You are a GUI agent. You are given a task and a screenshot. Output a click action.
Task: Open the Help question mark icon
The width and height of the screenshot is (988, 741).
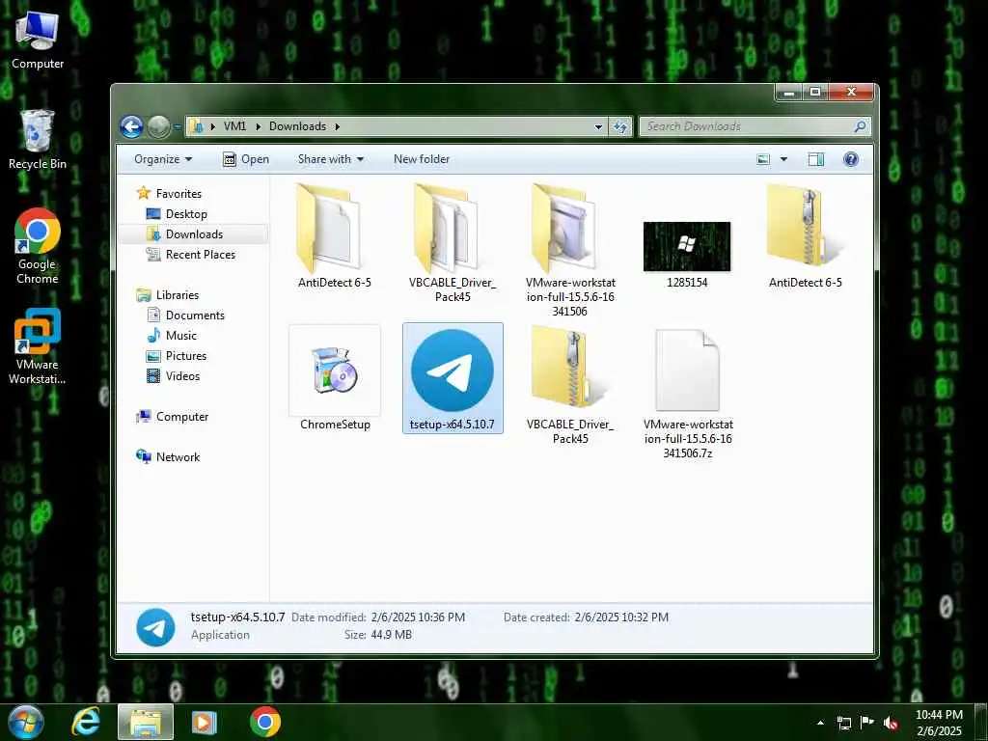(x=851, y=159)
